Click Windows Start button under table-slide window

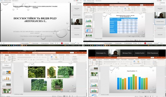(x=84, y=45)
